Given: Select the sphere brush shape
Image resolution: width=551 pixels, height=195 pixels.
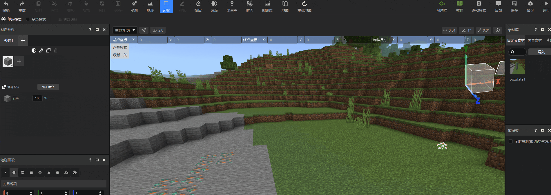Looking at the screenshot, I should pos(23,172).
